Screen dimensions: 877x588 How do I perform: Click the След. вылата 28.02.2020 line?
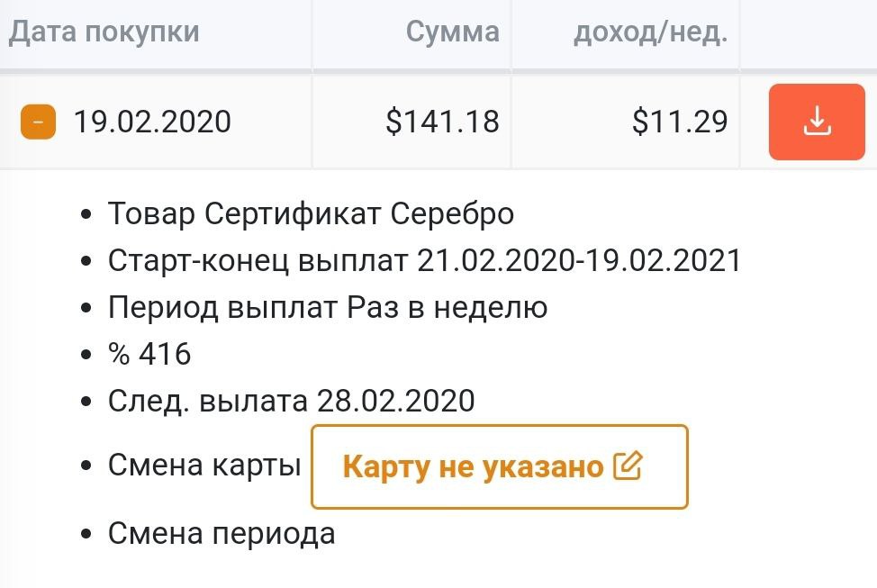292,401
